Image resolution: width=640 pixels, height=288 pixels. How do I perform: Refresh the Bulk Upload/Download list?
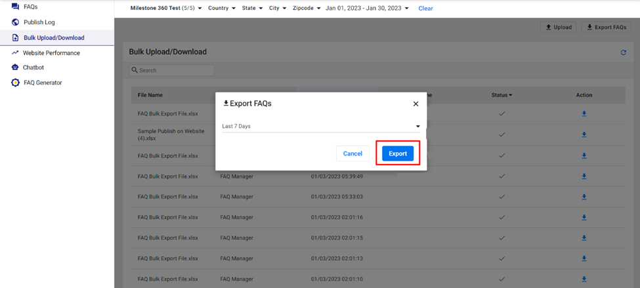pos(624,52)
